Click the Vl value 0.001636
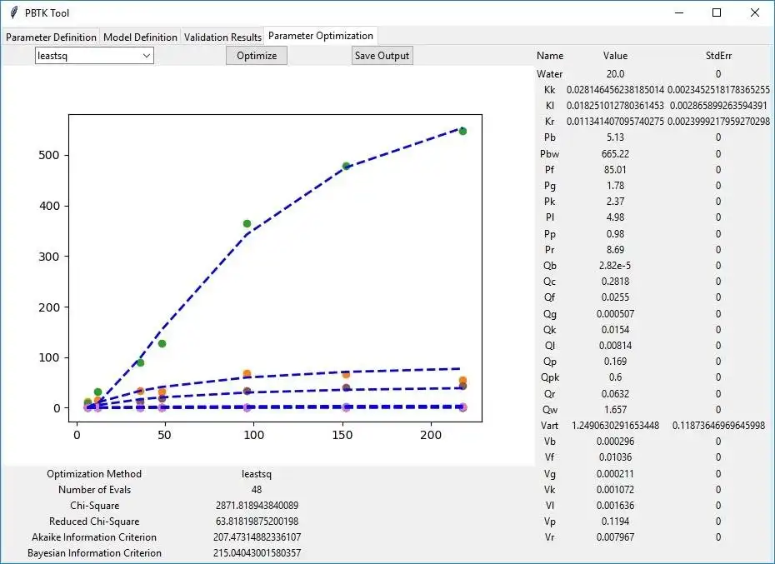 coord(615,506)
